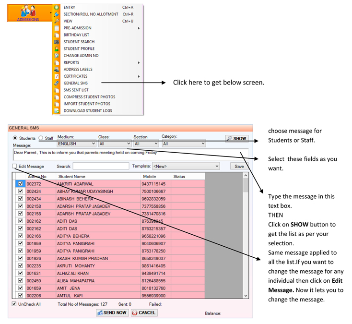The width and height of the screenshot is (352, 324).
Task: Click the Status column header
Action: click(188, 176)
